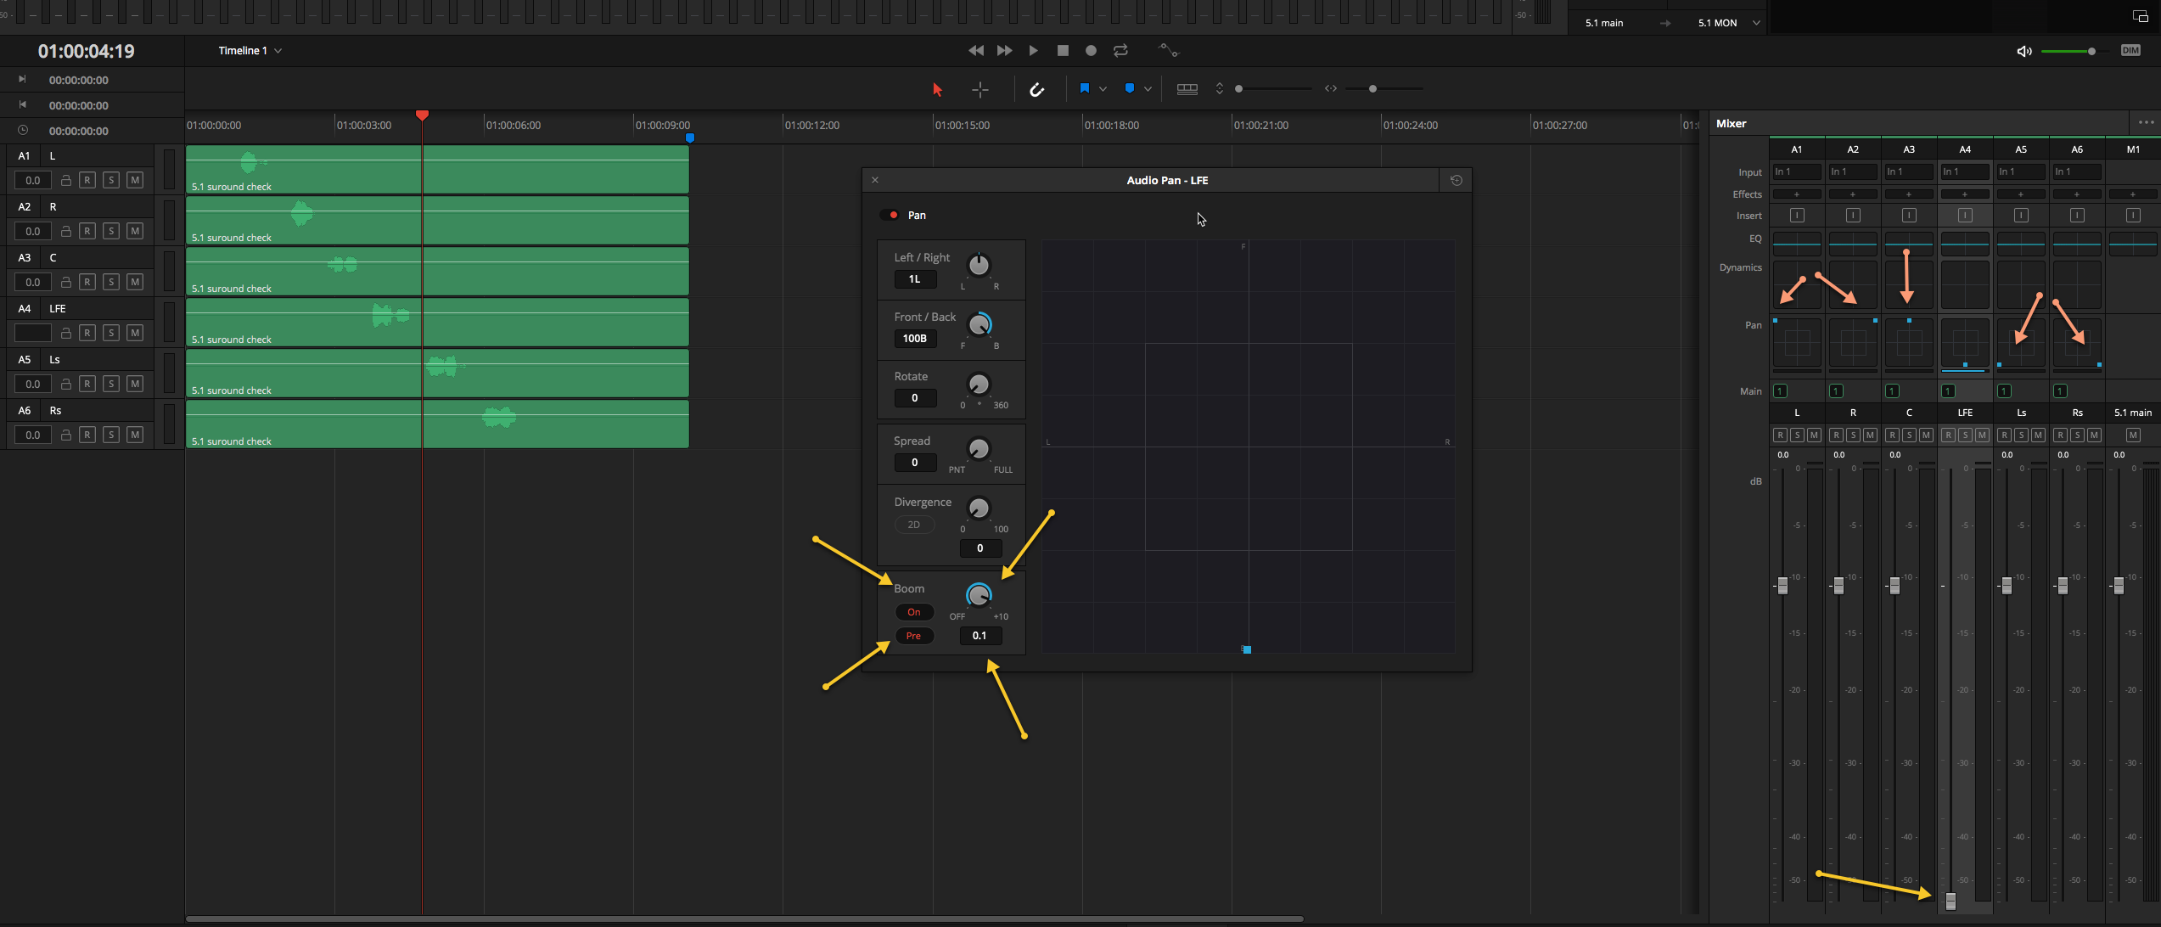Add effect to A1 mixer channel

pos(1796,194)
